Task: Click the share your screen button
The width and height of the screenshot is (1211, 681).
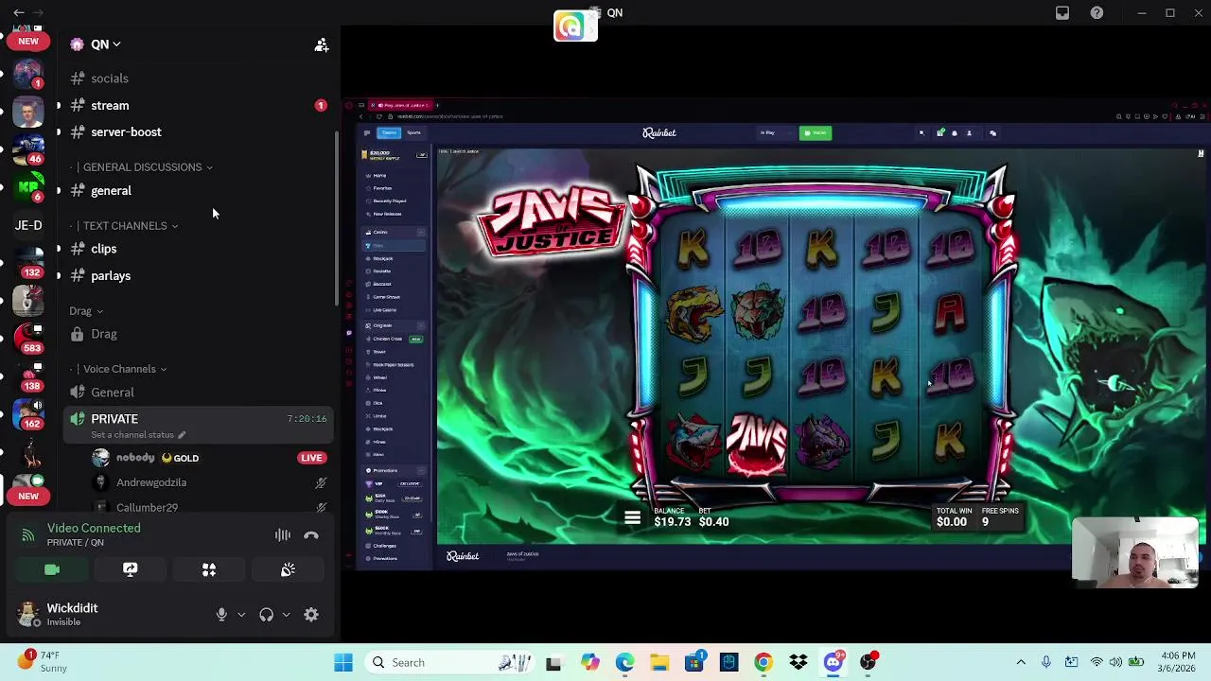Action: pyautogui.click(x=131, y=569)
